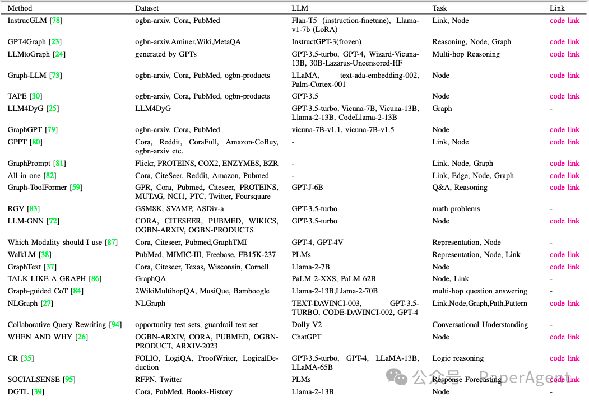
Task: Select the 'GSM8K, SVAMP, ASDiv-a' cell
Action: coord(179,208)
